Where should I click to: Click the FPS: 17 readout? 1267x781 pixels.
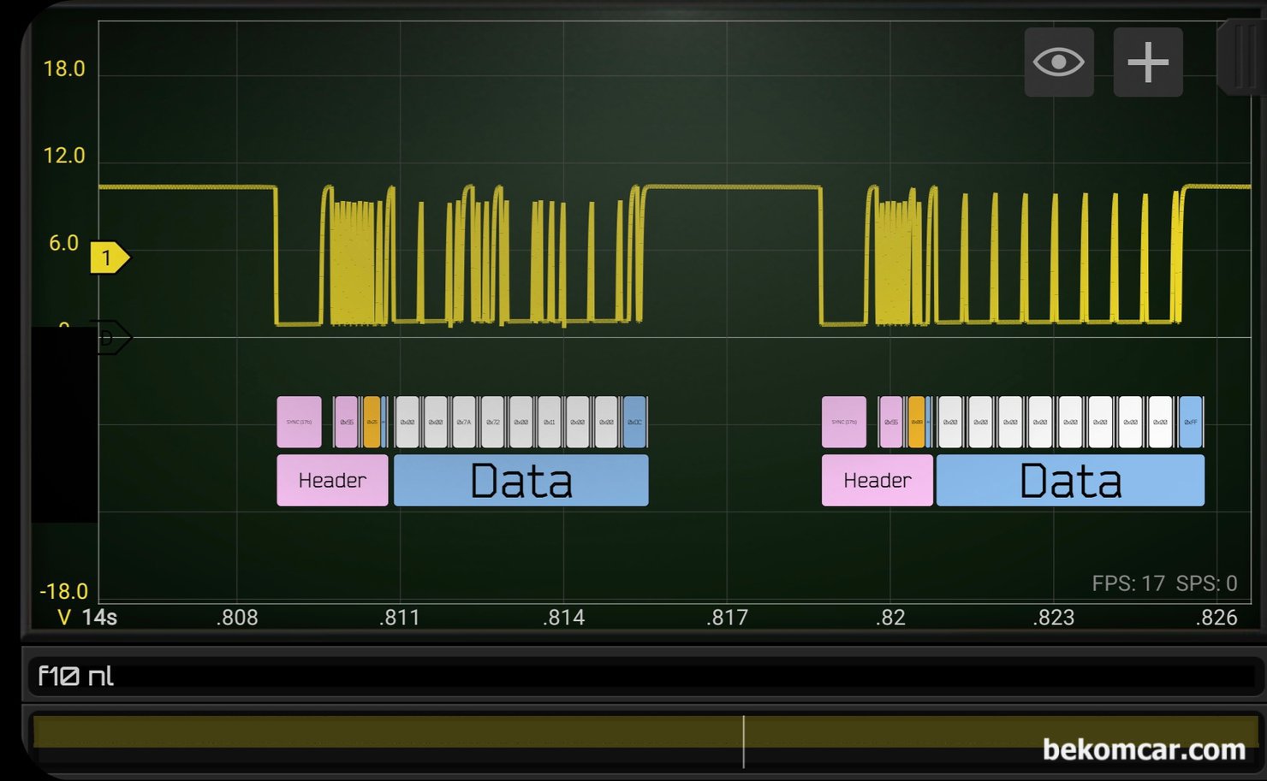pyautogui.click(x=1128, y=583)
